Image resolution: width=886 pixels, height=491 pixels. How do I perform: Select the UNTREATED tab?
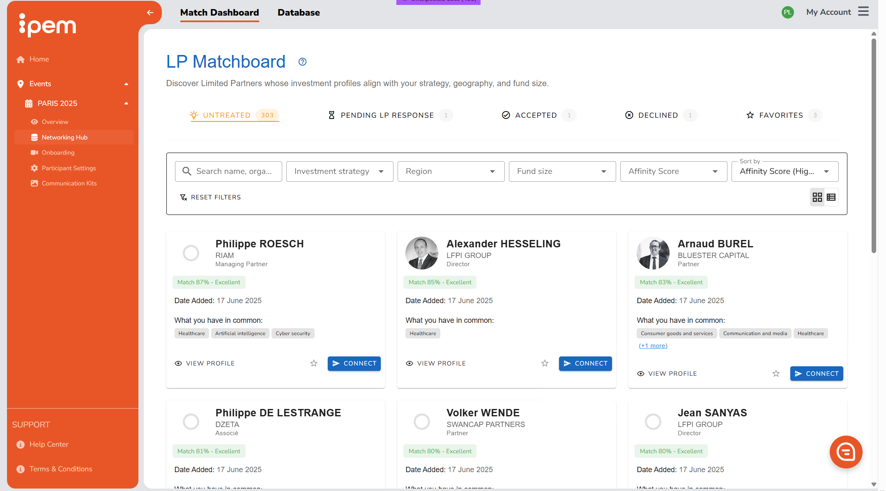point(234,115)
